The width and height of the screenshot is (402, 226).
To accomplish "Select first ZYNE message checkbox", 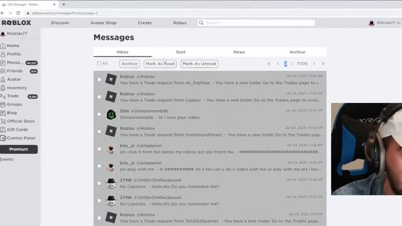I will point(99,183).
